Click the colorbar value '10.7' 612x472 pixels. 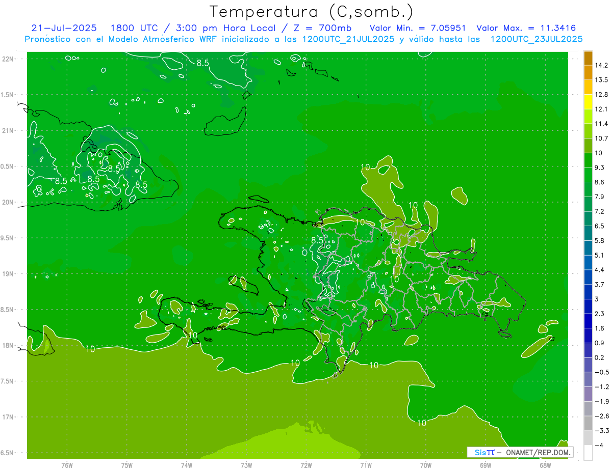(x=602, y=138)
